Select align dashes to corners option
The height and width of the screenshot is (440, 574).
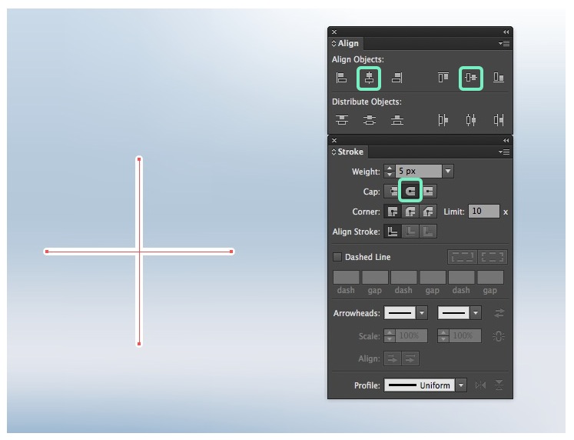(x=493, y=257)
